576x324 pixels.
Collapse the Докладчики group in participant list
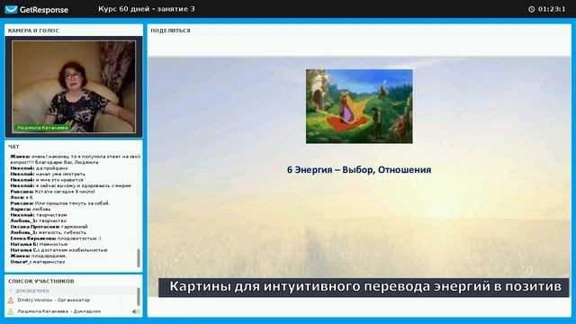[x=11, y=291]
